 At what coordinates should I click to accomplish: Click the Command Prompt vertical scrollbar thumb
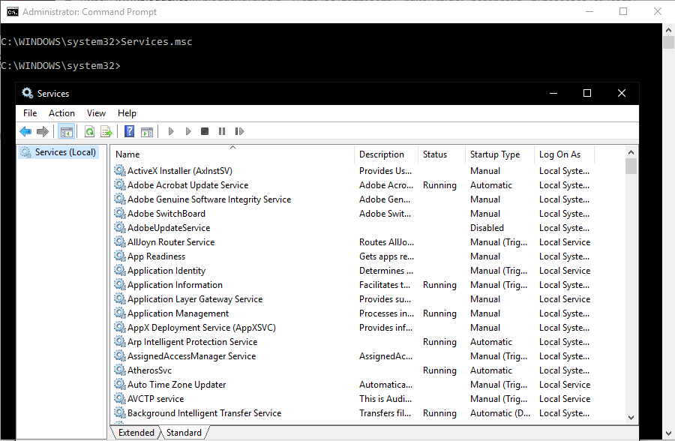coord(668,43)
